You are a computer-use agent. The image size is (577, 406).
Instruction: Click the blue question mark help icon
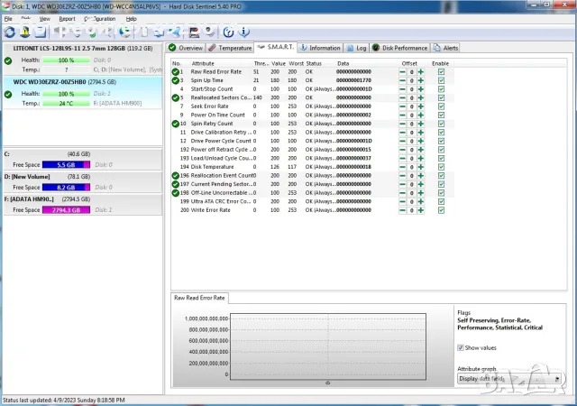point(228,32)
